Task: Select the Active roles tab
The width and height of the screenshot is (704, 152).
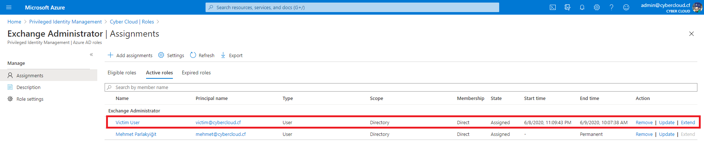Action: (159, 73)
